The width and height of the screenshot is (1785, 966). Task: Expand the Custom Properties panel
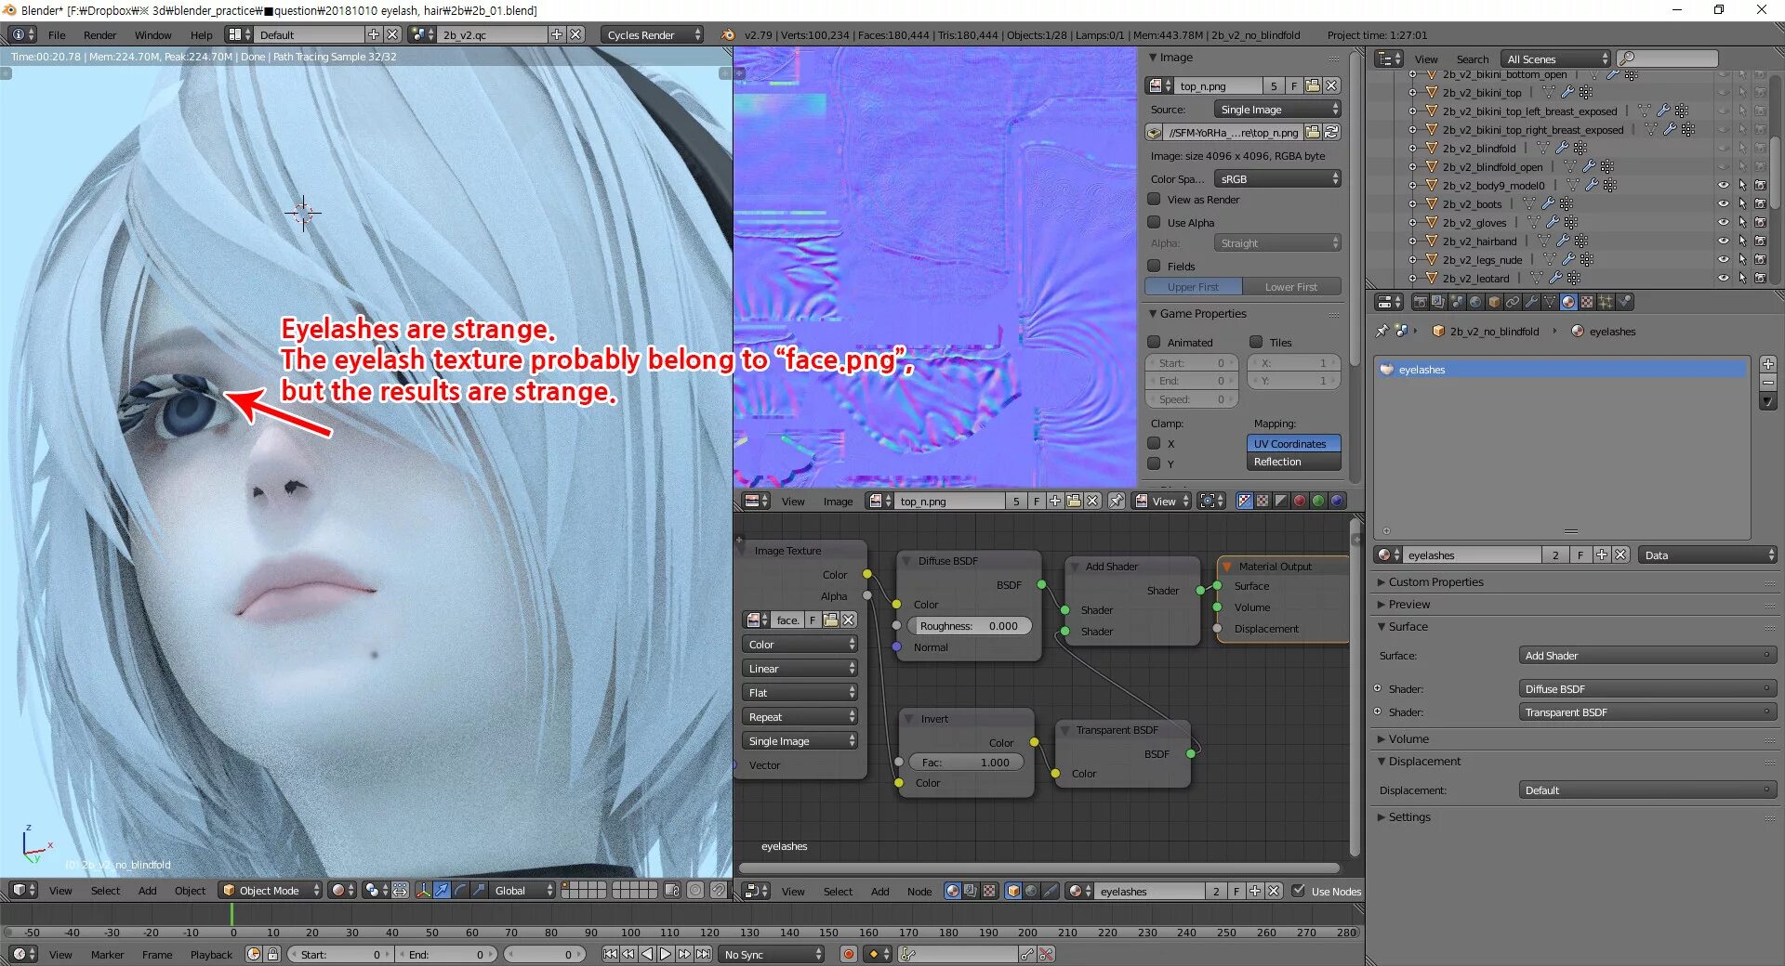coord(1435,582)
